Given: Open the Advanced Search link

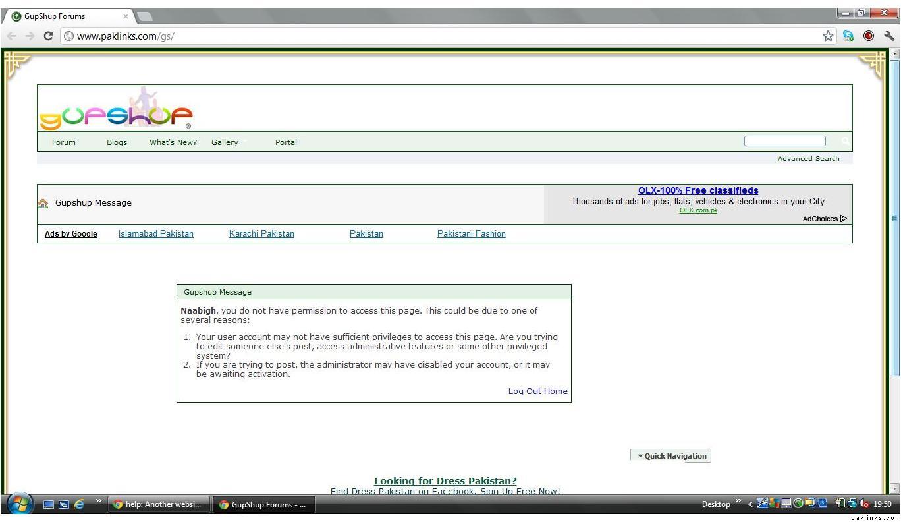Looking at the screenshot, I should [x=808, y=159].
